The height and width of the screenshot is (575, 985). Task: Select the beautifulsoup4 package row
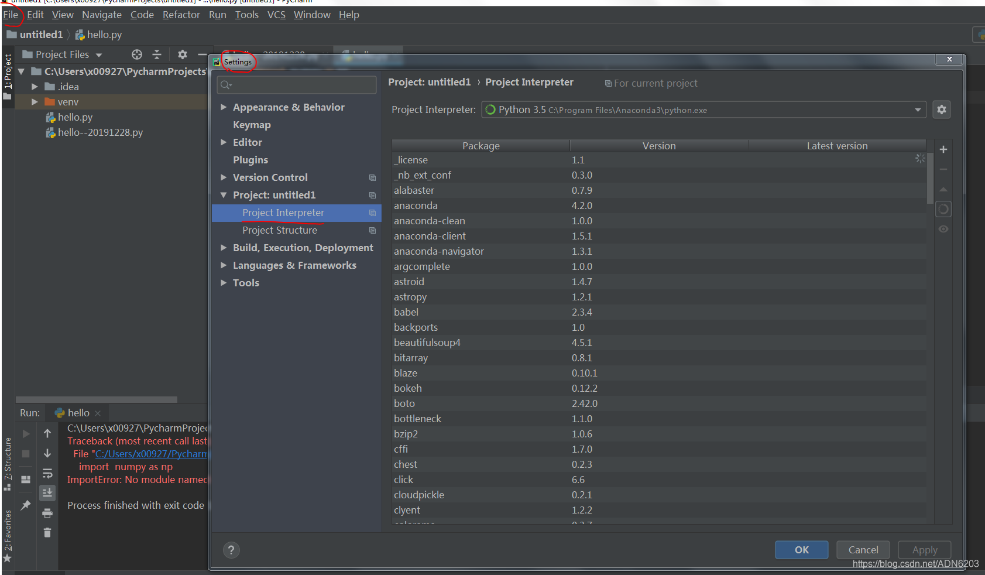[x=659, y=343]
